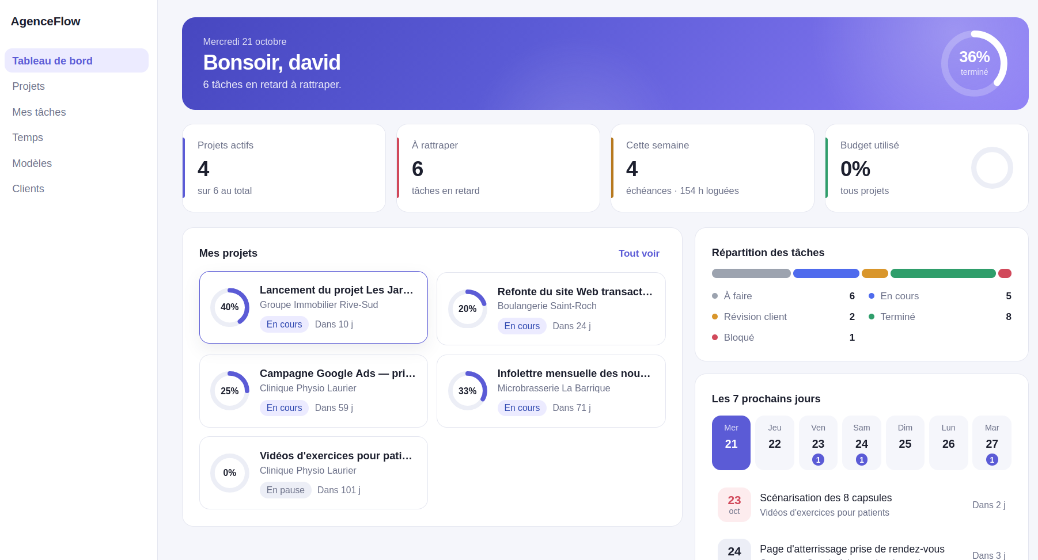Open the Refonte du site Web transact… card
Viewport: 1038px width, 560px height.
point(551,309)
